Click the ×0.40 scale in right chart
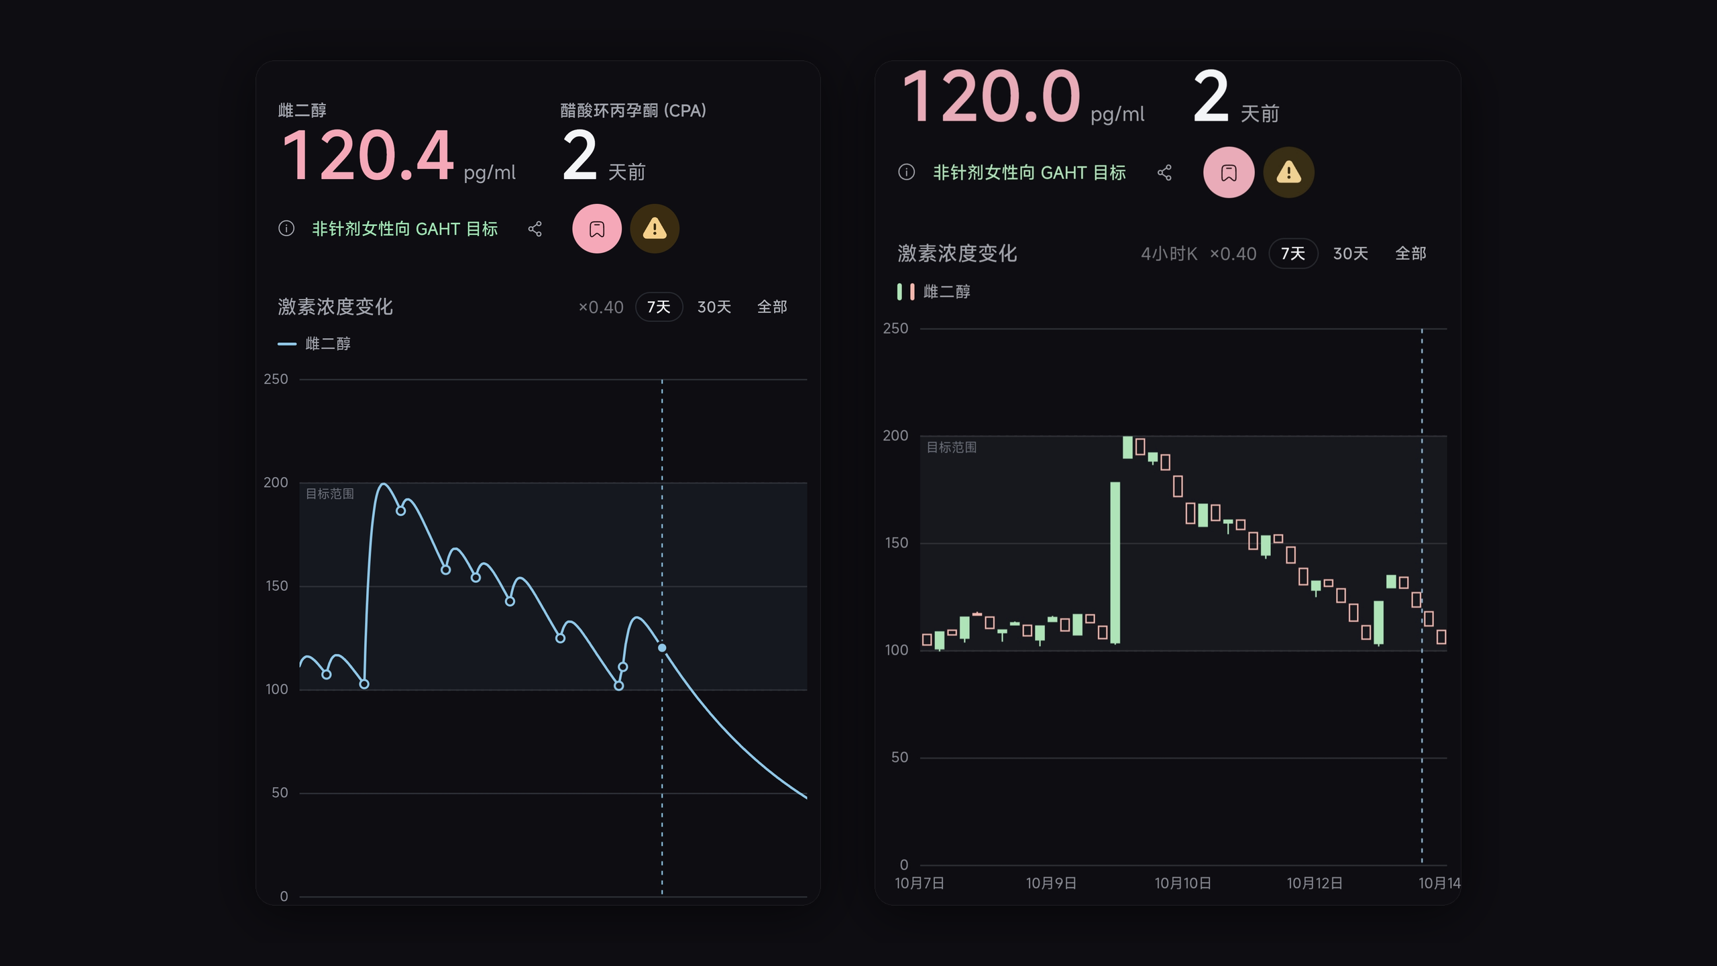Screen dimensions: 1717x966 1233,254
